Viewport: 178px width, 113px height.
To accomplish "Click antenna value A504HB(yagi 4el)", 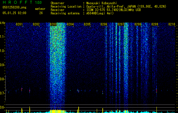I will 100,13.
